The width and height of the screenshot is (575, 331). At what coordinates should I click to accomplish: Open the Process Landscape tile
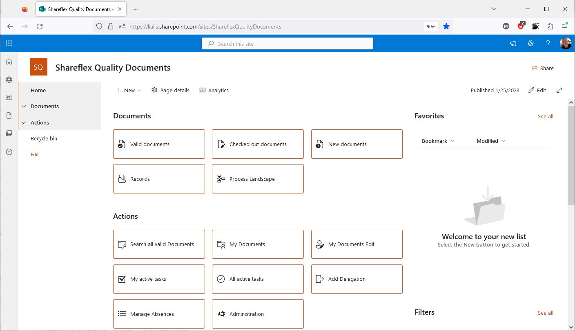tap(258, 179)
